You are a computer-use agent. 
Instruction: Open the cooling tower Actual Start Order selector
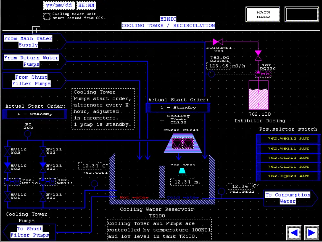pyautogui.click(x=178, y=108)
